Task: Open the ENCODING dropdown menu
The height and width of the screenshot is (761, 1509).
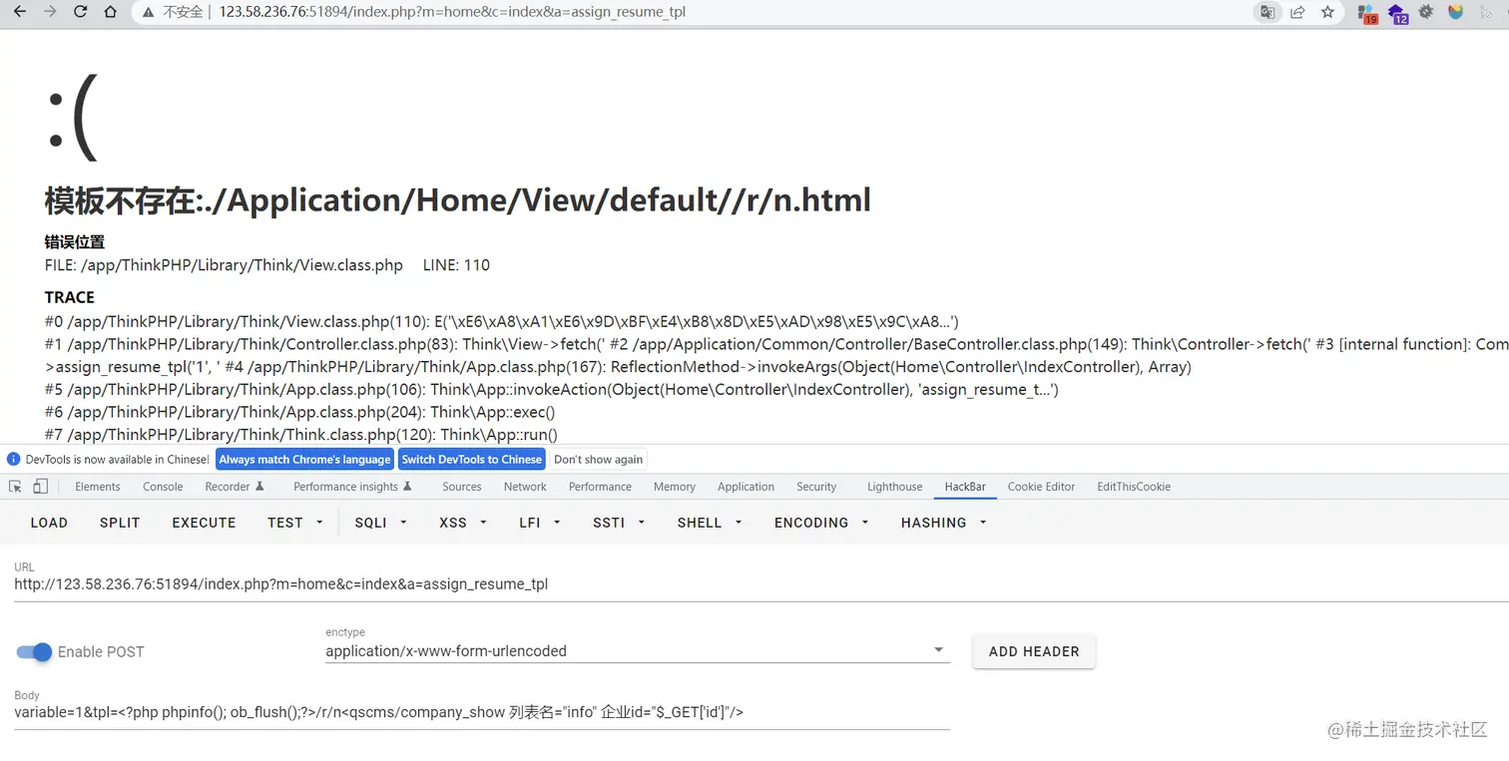Action: (821, 523)
